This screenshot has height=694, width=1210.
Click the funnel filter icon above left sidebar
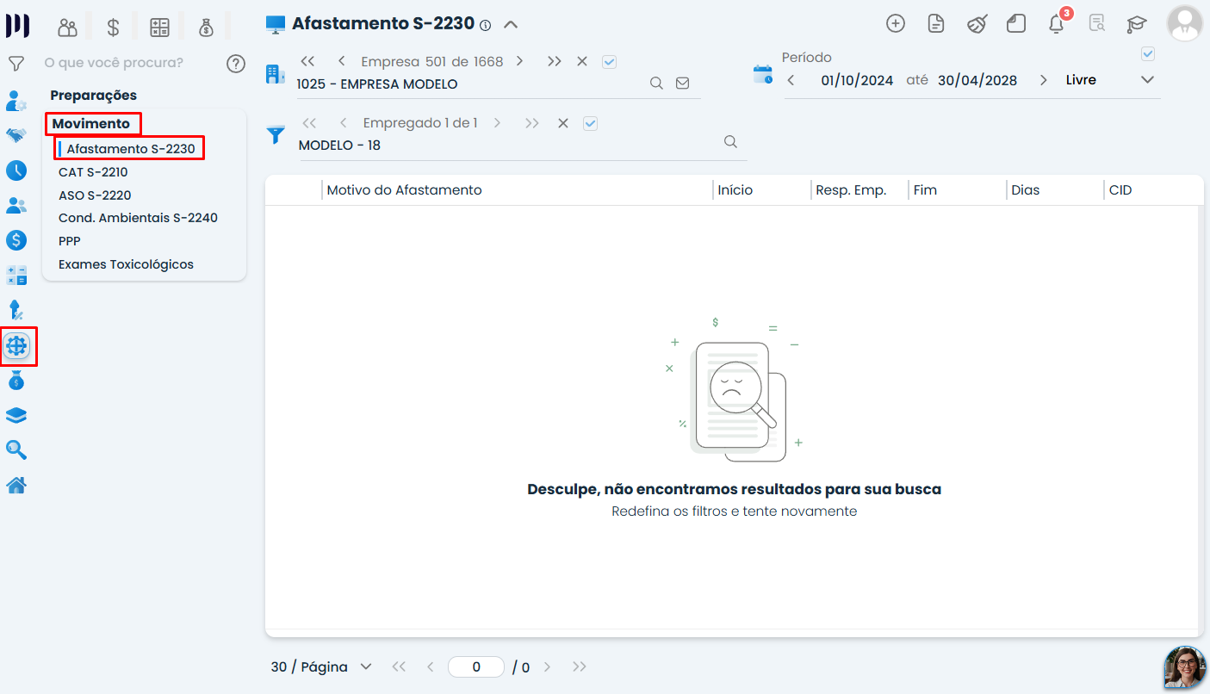coord(16,63)
